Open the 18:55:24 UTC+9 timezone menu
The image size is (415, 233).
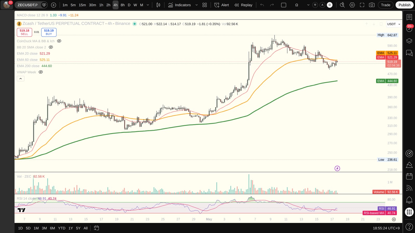tap(386, 228)
